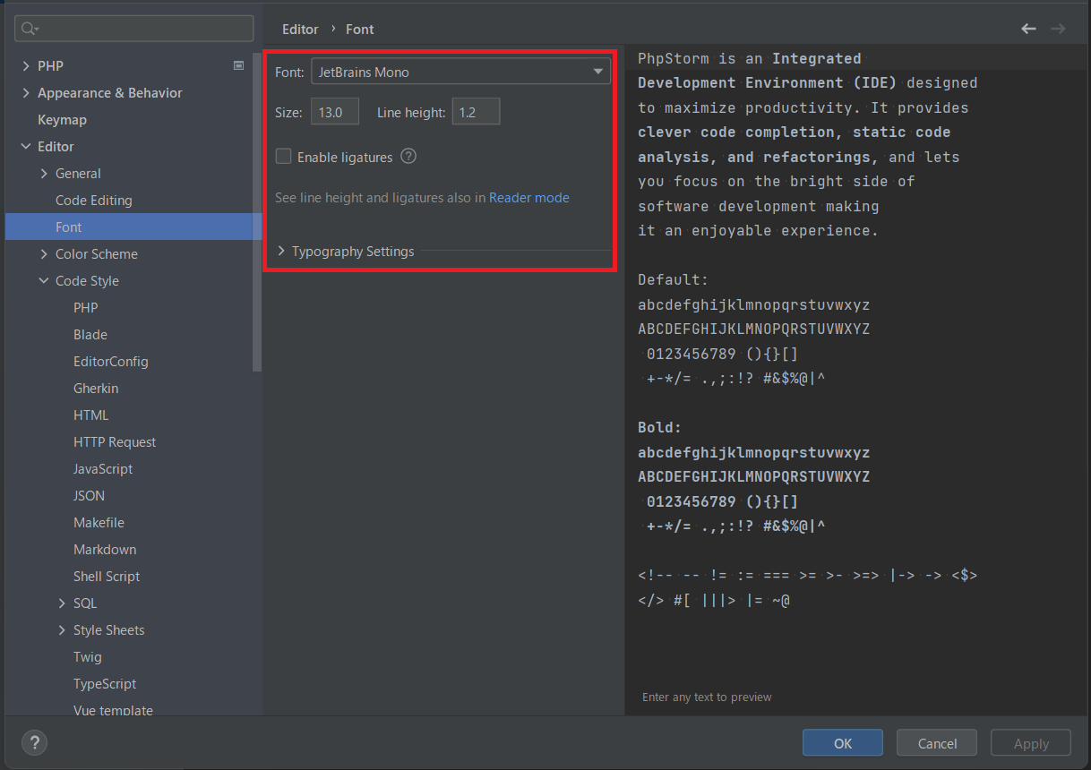Go forward with the right arrow
Viewport: 1091px width, 770px height.
pos(1058,29)
